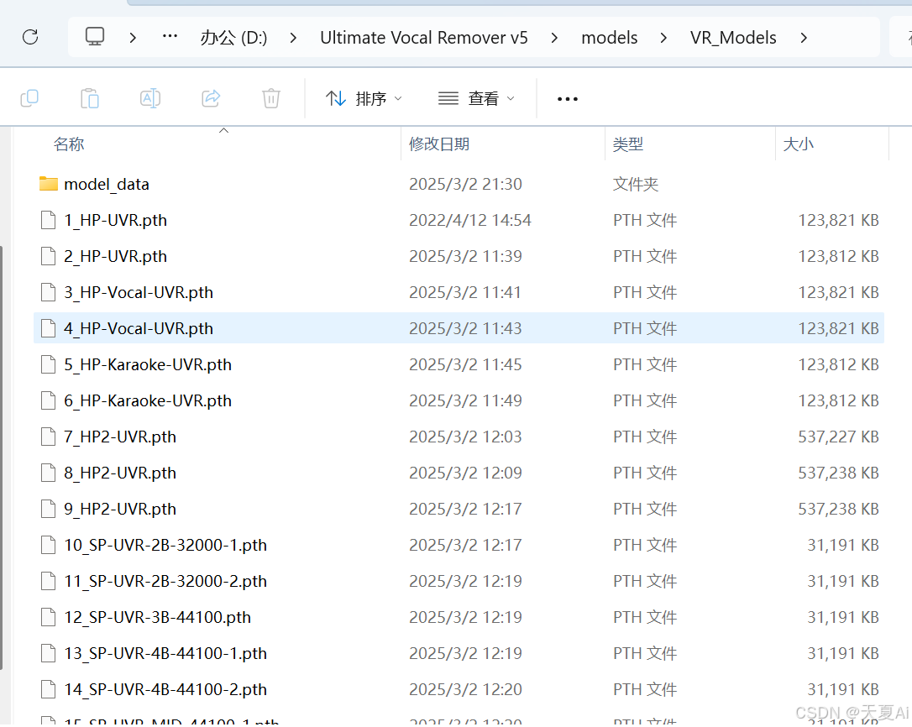Go to Ultimate Vocal Remover v5 breadcrumb

pyautogui.click(x=424, y=38)
